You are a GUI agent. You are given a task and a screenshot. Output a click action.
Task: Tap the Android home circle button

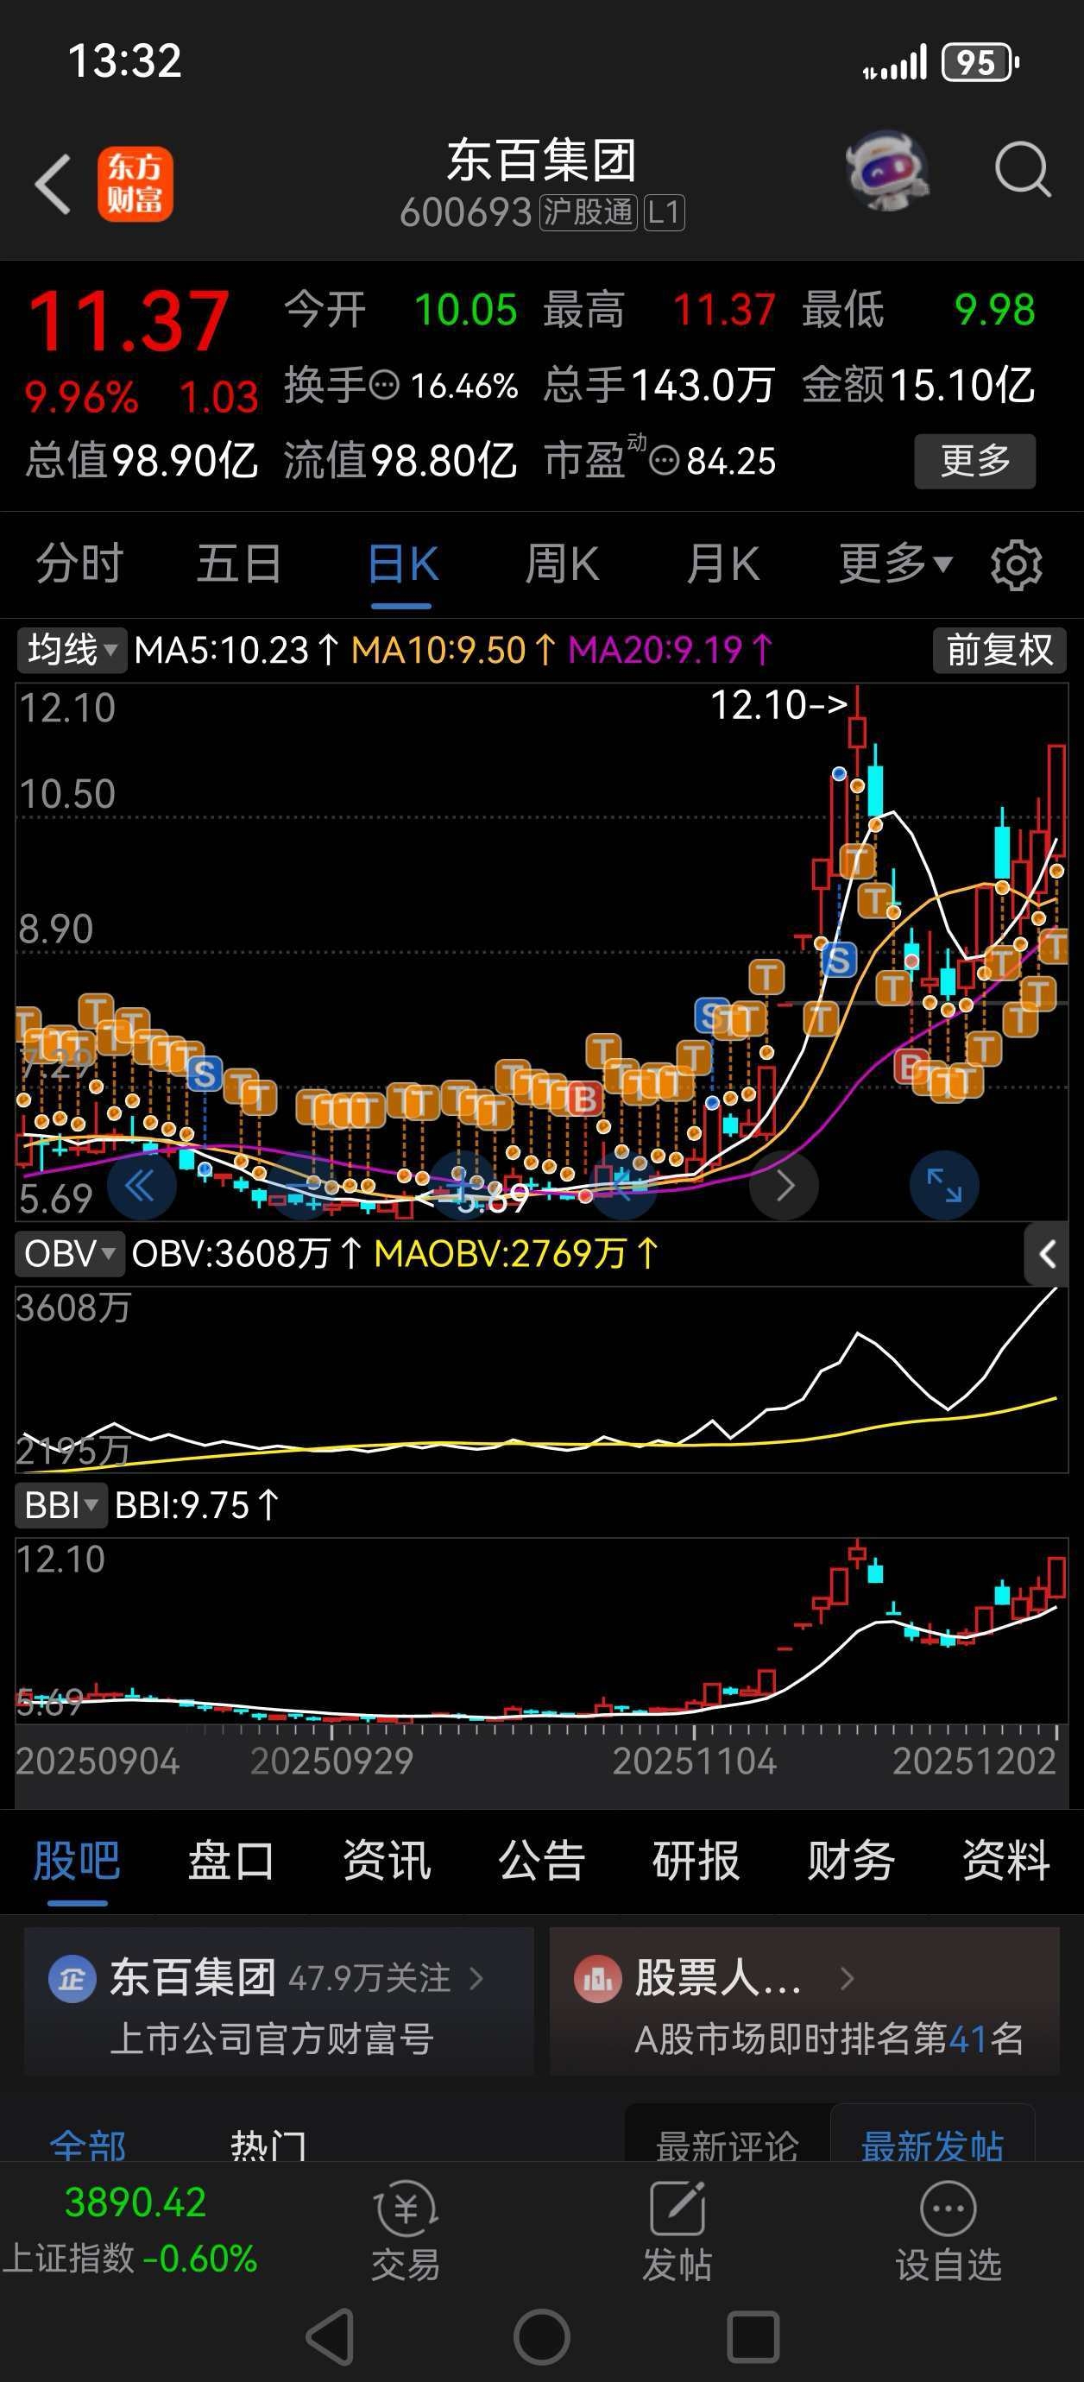(x=542, y=2337)
